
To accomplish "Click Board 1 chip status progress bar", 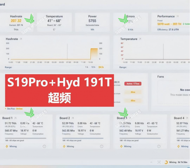I will [26, 138].
